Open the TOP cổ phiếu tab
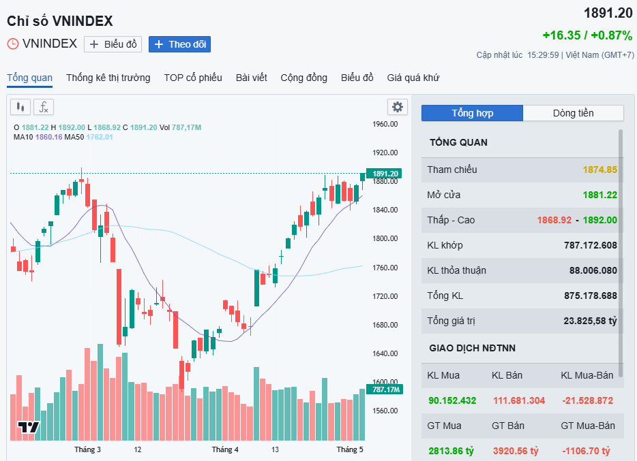The width and height of the screenshot is (637, 461). [193, 78]
